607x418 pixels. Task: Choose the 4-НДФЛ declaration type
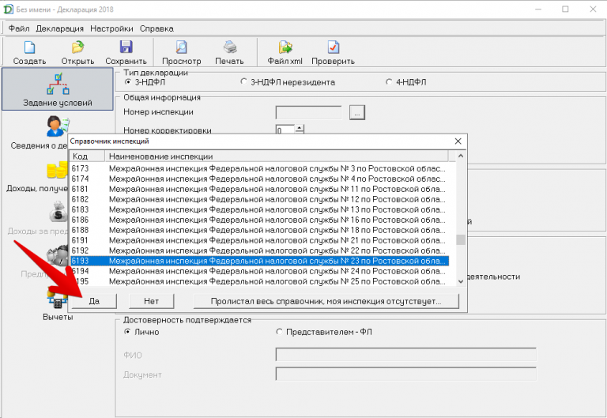tap(389, 82)
